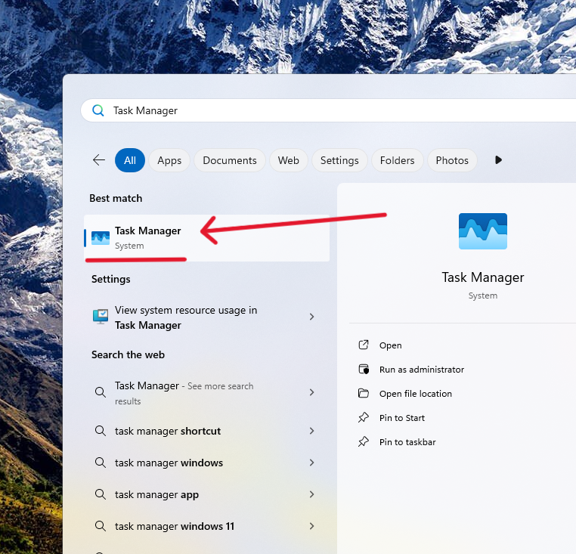Click magnifier icon beside task manager windows
Viewport: 576px width, 554px height.
(101, 462)
